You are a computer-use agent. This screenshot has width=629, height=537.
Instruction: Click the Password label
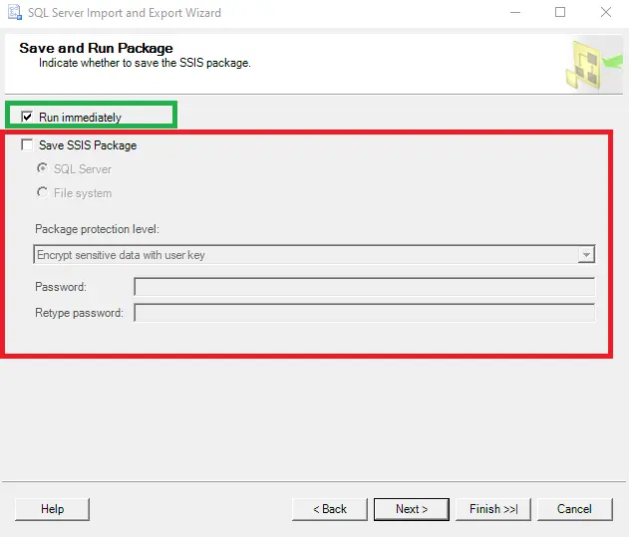(61, 287)
